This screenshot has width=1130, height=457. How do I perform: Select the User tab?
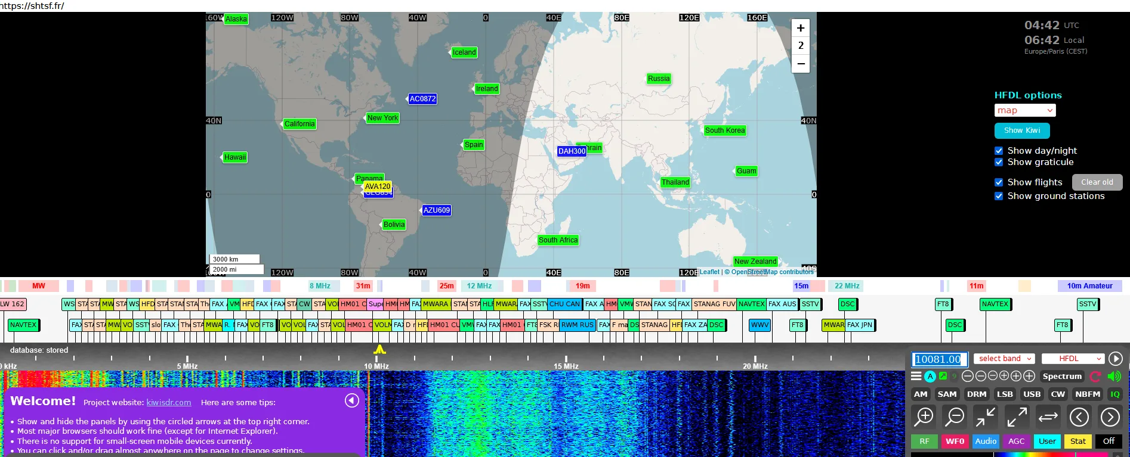pos(1047,442)
